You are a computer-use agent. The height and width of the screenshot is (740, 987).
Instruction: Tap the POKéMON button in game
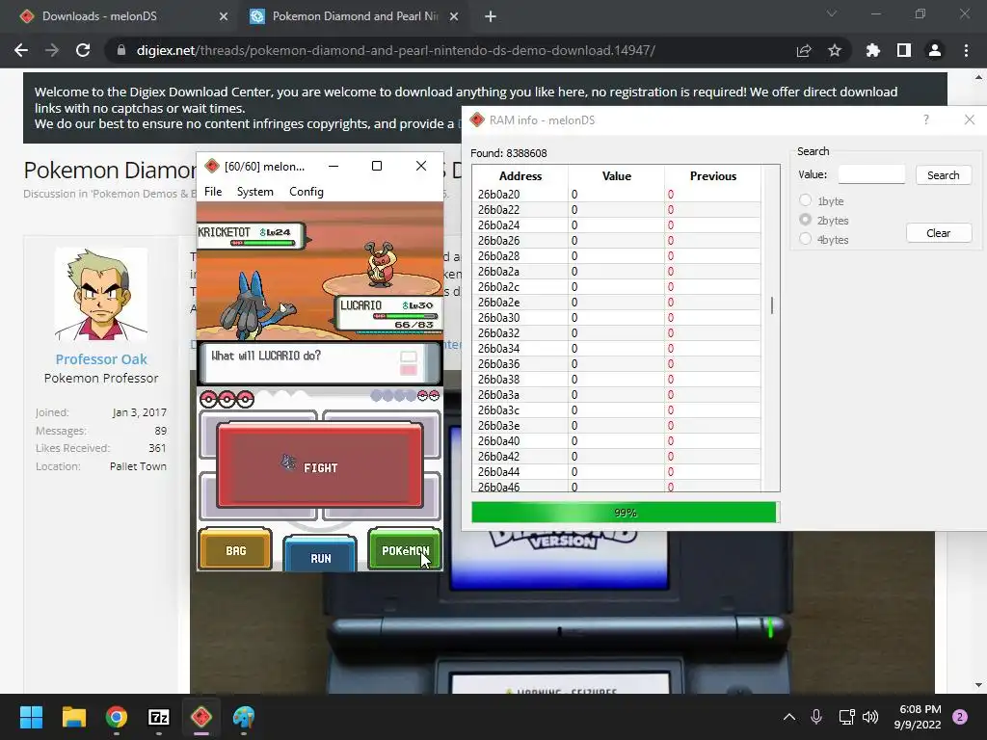[x=405, y=550]
